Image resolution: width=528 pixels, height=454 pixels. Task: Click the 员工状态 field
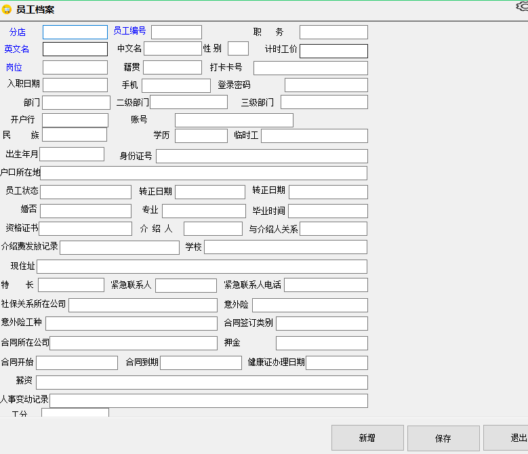coord(85,192)
